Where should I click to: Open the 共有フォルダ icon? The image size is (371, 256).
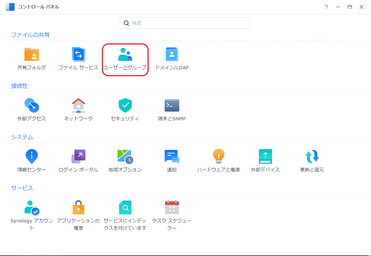[x=31, y=54]
